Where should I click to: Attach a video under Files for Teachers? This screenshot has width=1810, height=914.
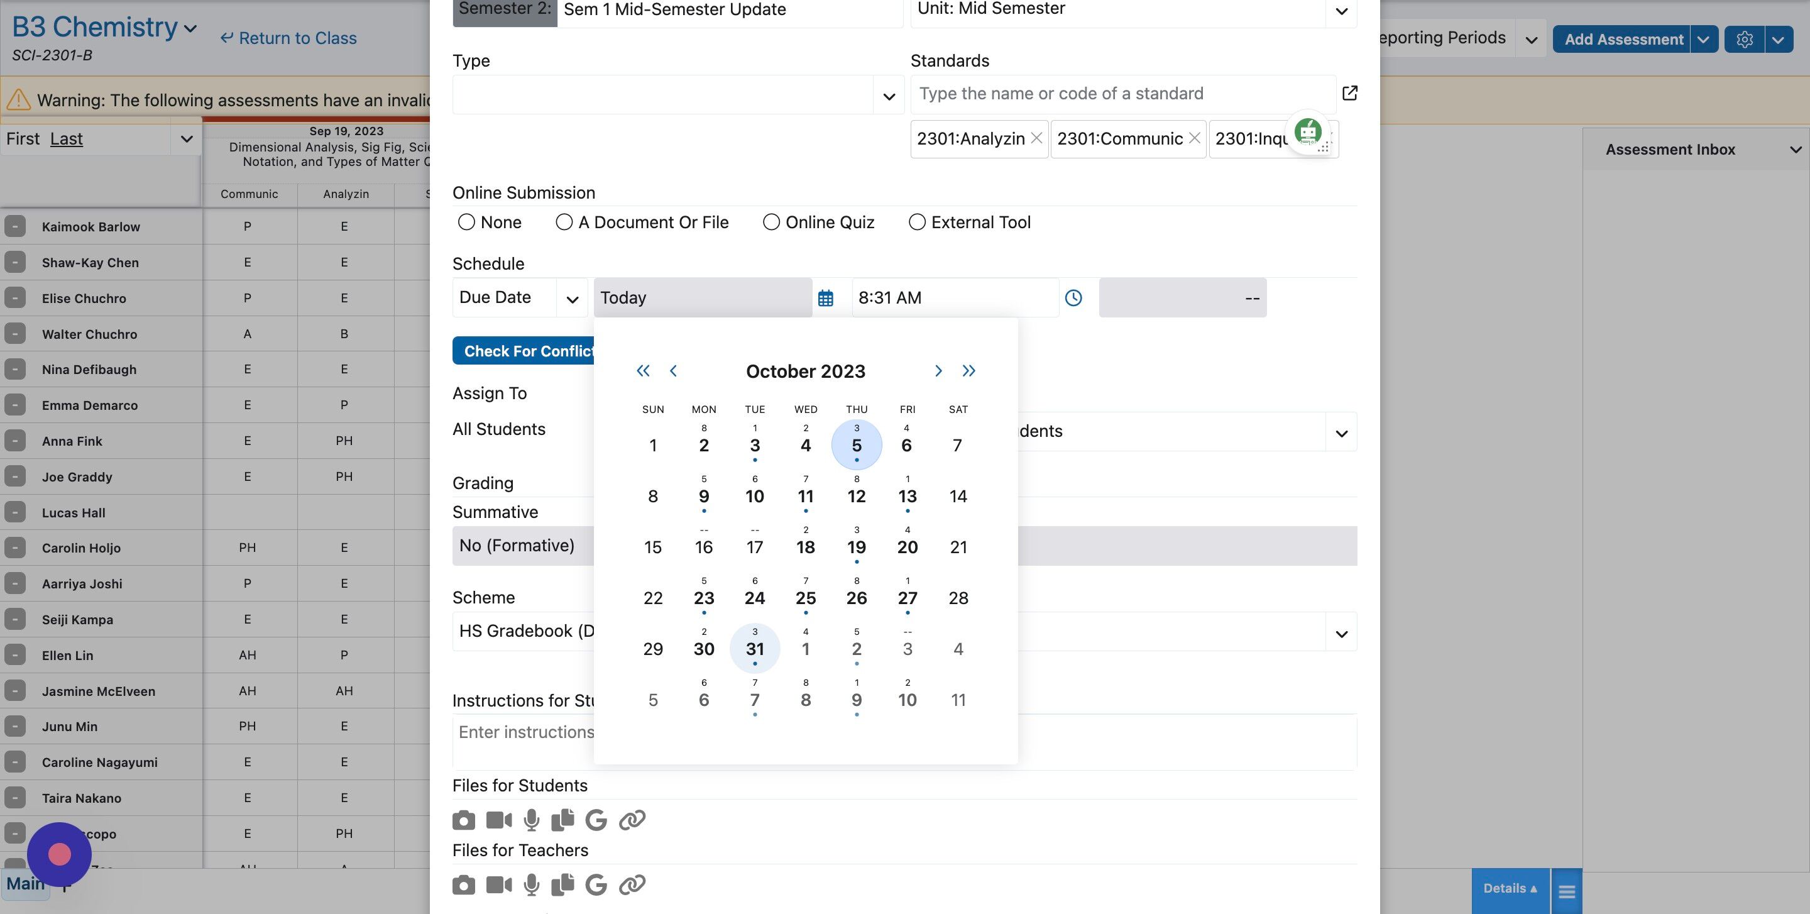click(500, 884)
